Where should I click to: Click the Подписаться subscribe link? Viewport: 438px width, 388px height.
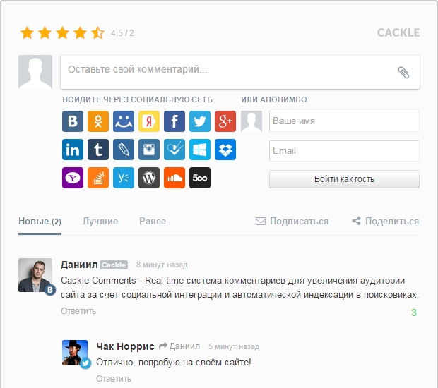[x=292, y=222]
